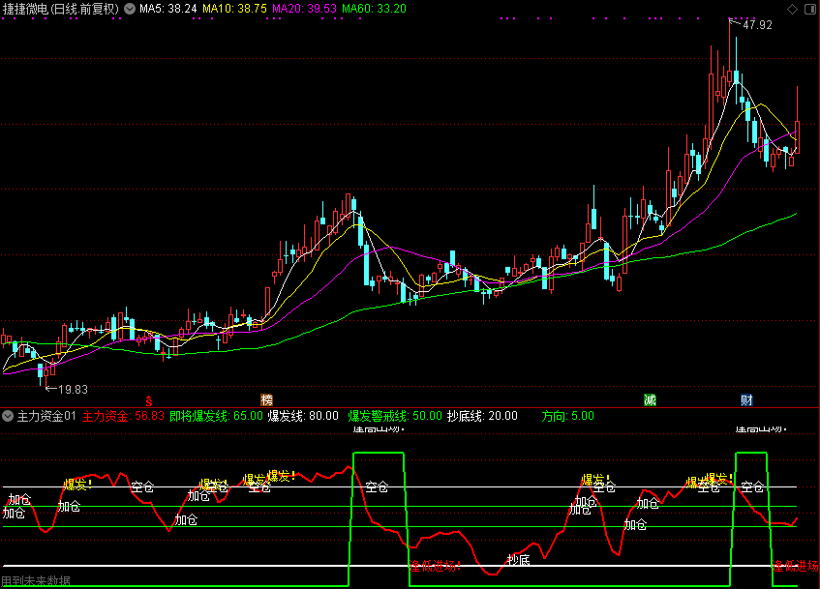Image resolution: width=820 pixels, height=589 pixels.
Task: Click the MA5 moving average label
Action: click(168, 9)
